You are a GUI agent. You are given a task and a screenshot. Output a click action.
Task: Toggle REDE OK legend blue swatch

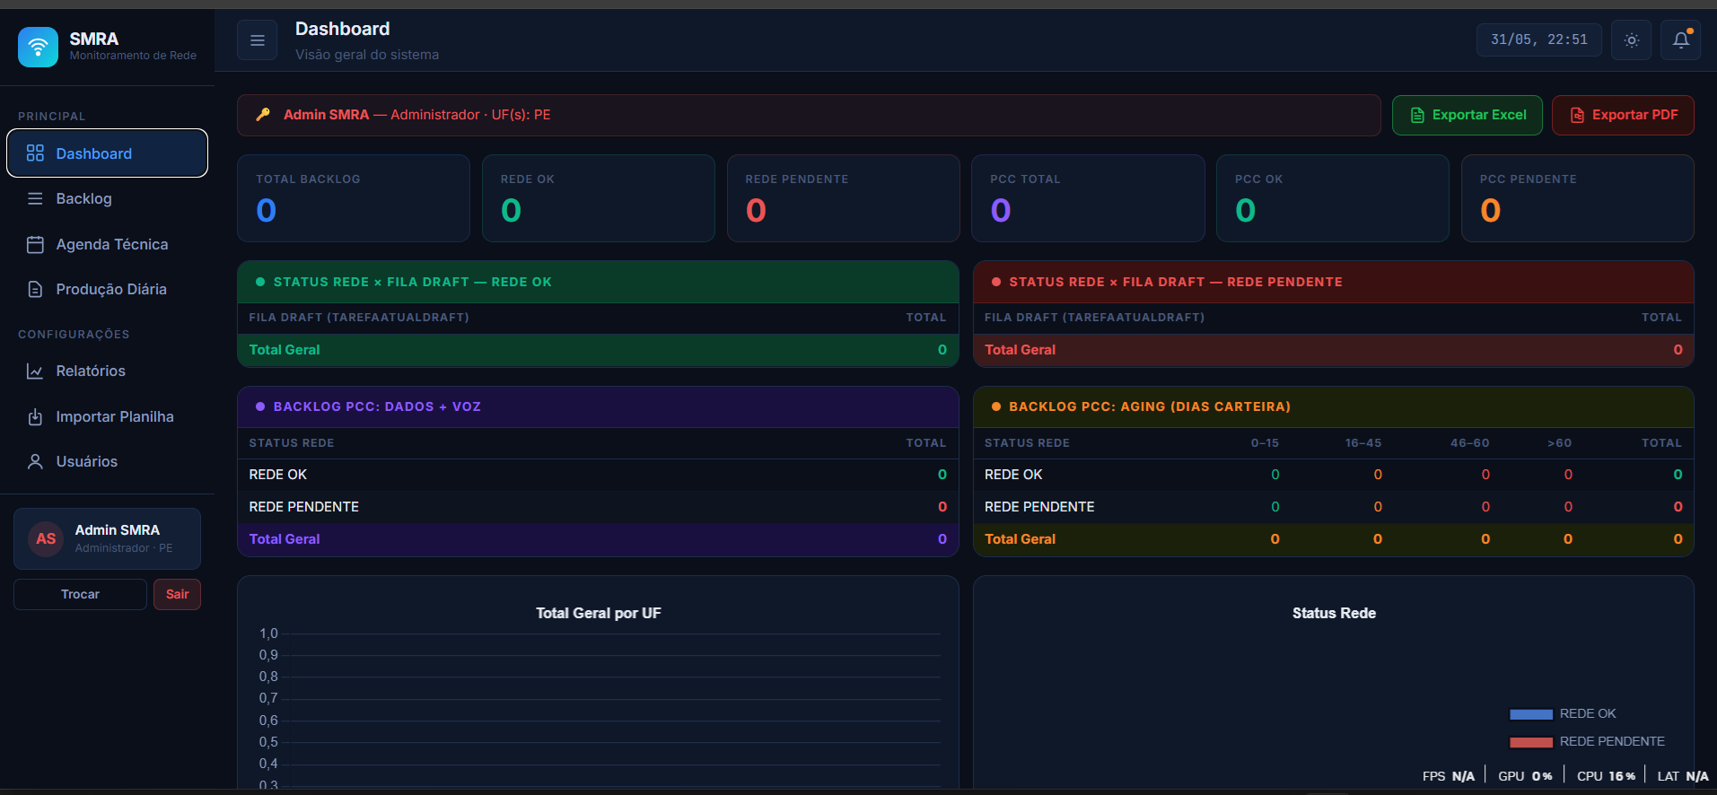point(1531,714)
